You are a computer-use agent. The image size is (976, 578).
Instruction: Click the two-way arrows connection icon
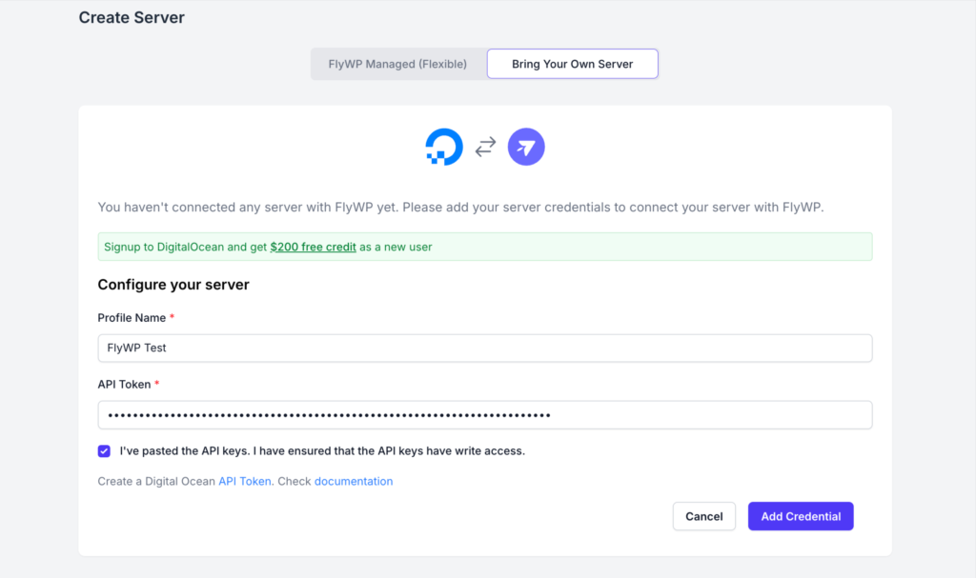(485, 148)
